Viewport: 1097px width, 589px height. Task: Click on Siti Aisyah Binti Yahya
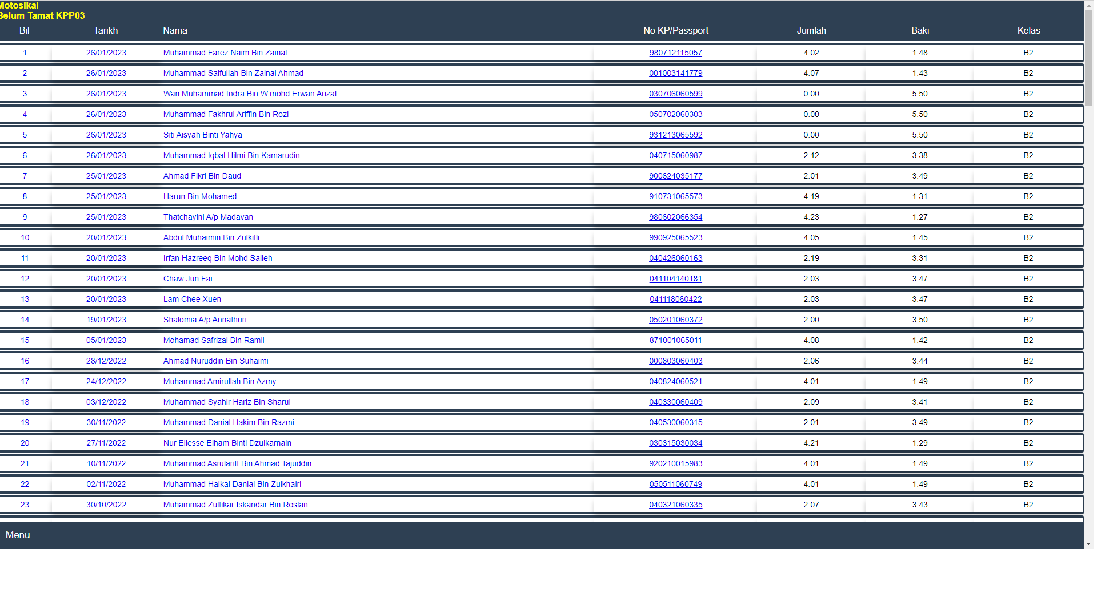(202, 135)
